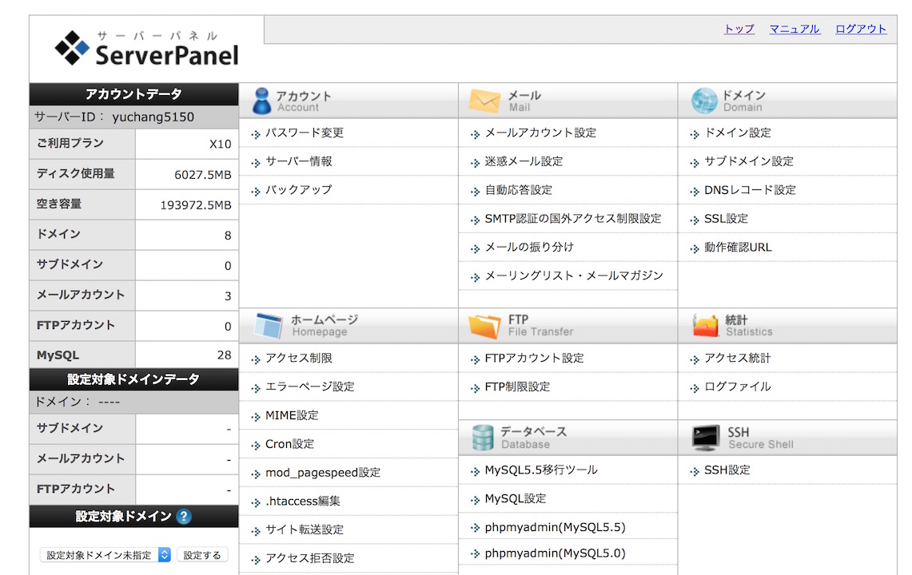Open phpmyadmin(MySQL5.0)

[x=555, y=553]
